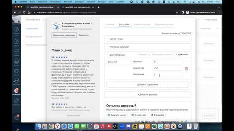Image resolution: width=234 pixels, height=131 pixels.
Task: Open the Mail envelope icon in sidebar
Action: click(x=16, y=71)
